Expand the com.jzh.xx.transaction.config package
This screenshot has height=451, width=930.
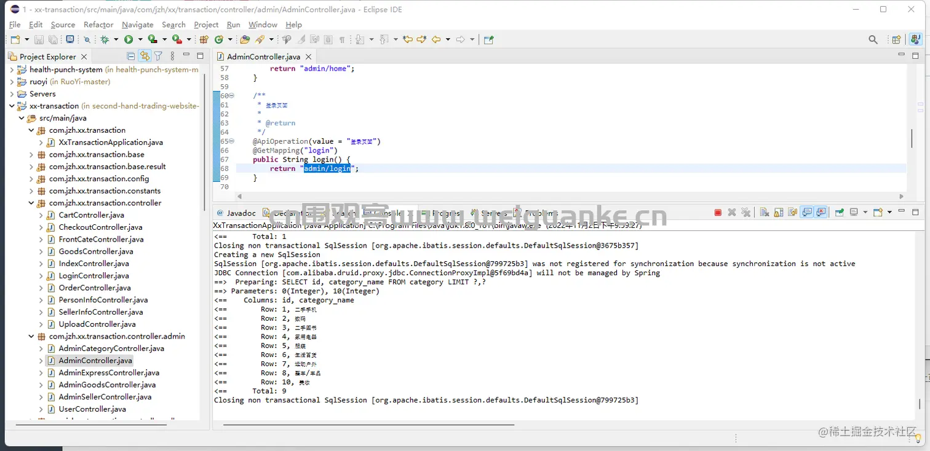pos(31,179)
